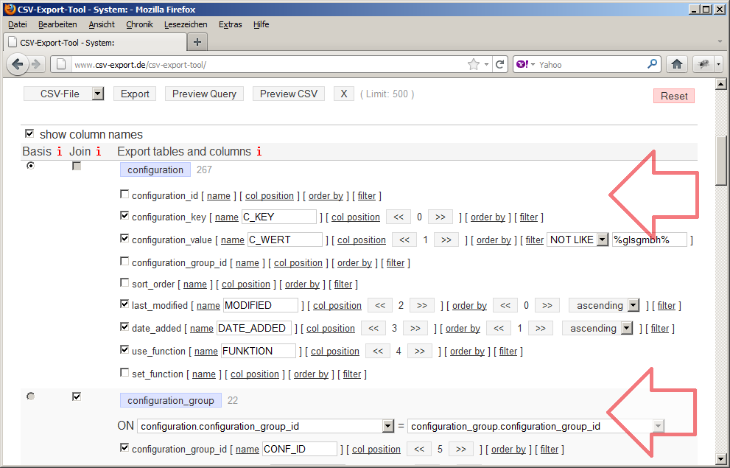Click the configuration_group table name button
Image resolution: width=730 pixels, height=468 pixels.
point(171,400)
